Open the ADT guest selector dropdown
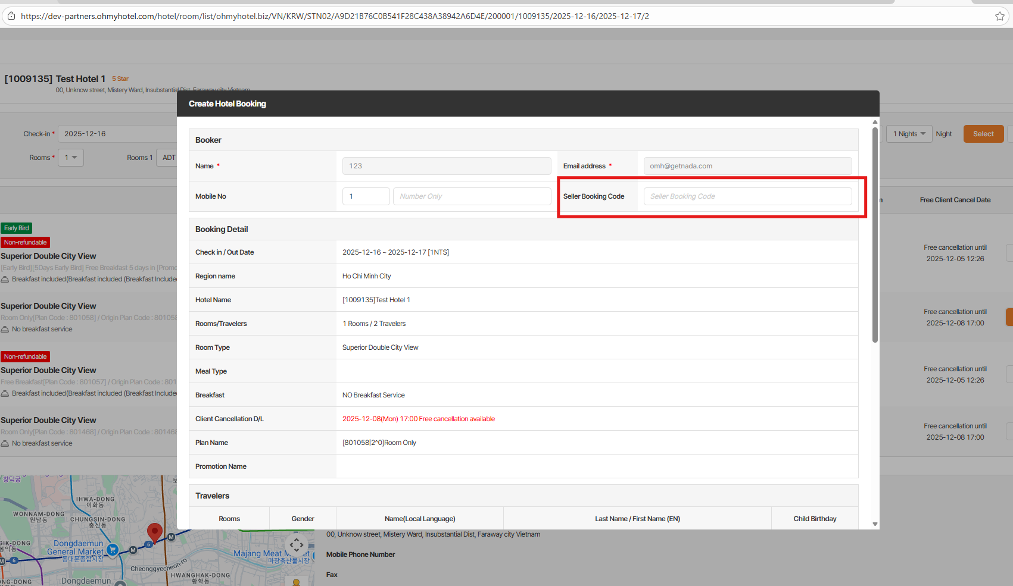Screen dimensions: 1013x586 pyautogui.click(x=168, y=158)
